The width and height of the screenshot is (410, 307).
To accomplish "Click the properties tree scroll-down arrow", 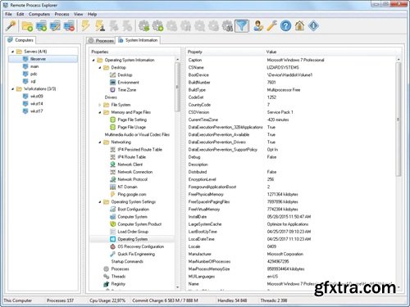I will tap(178, 287).
